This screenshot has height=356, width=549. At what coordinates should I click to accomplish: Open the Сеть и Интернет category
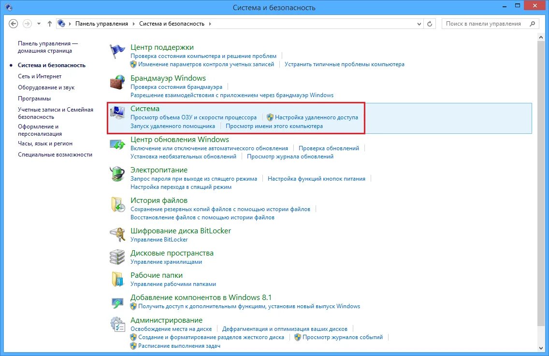click(x=40, y=76)
